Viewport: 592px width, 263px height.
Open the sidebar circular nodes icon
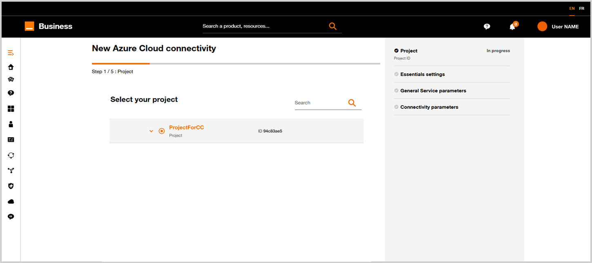coord(11,155)
